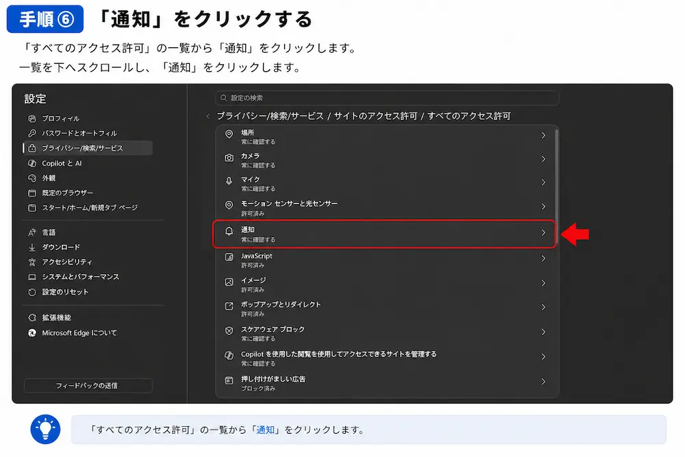Open ダウンロード settings section

[x=61, y=247]
